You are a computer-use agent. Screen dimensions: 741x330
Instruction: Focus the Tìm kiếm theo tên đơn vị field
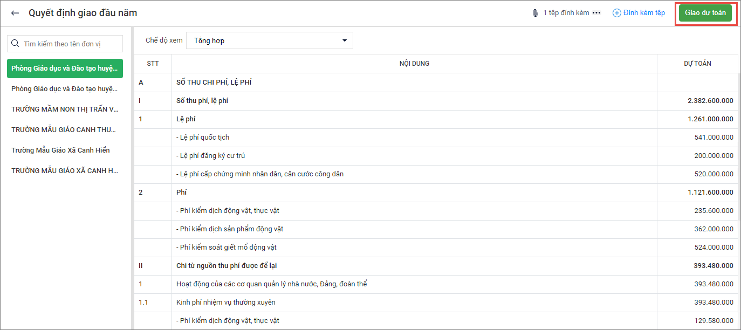[70, 44]
